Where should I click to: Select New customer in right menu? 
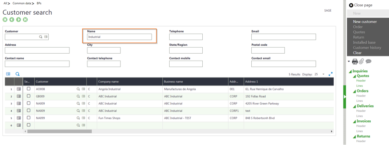click(365, 21)
